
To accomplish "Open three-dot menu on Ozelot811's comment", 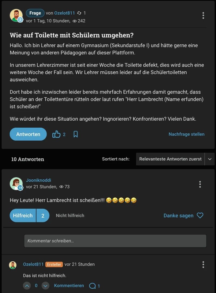I will click(x=203, y=264).
